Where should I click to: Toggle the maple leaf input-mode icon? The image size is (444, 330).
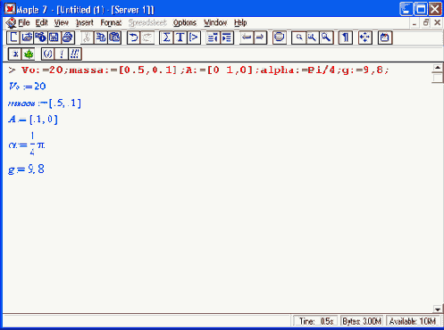29,54
